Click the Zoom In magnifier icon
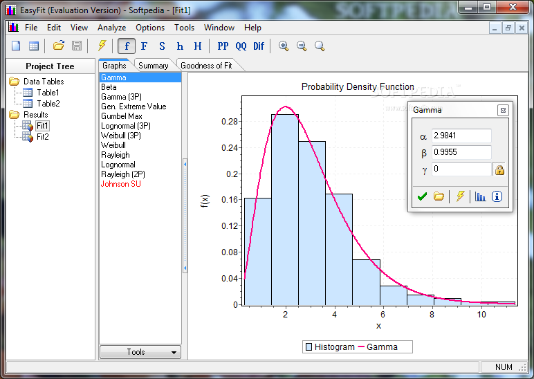Image resolution: width=534 pixels, height=379 pixels. click(x=284, y=46)
